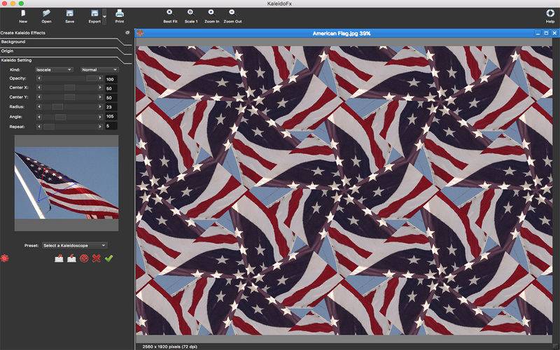Minimize KaleidoFx with yellow button

13,3
